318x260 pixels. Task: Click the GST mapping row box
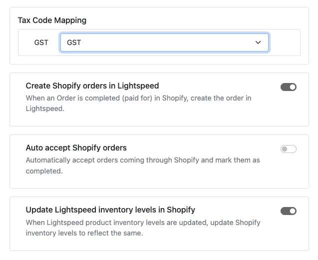(x=285, y=42)
